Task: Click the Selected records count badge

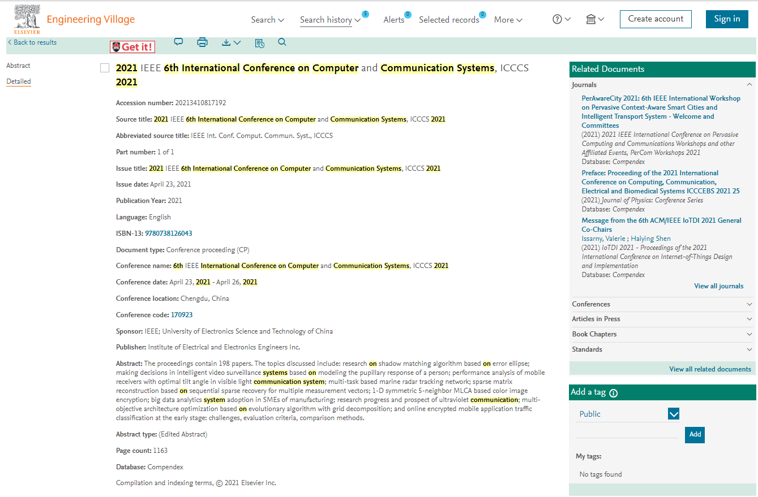Action: [x=482, y=15]
